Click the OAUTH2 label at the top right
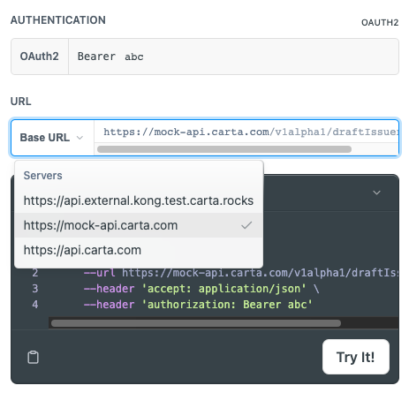This screenshot has width=409, height=393. (380, 23)
